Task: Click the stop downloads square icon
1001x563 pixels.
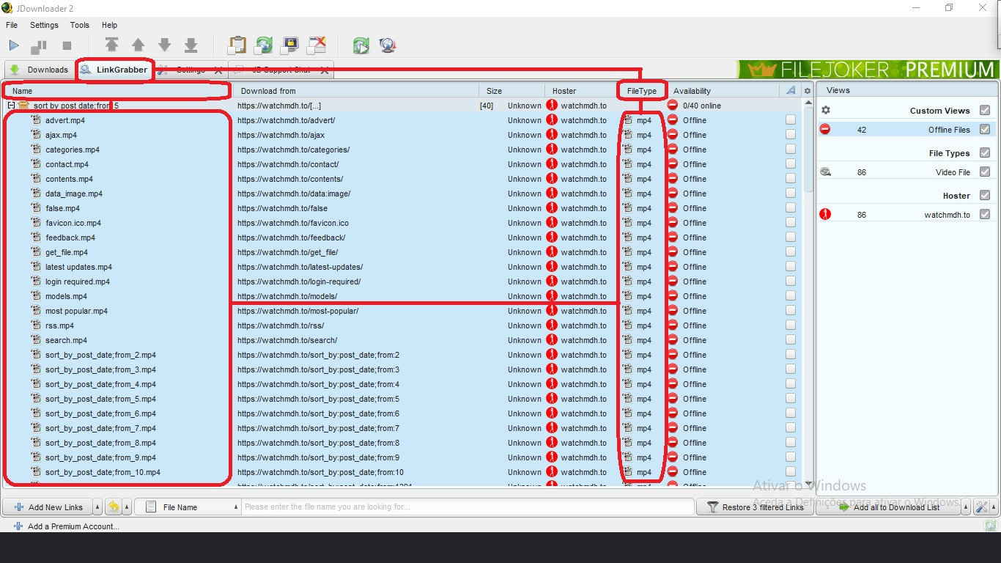Action: tap(67, 45)
